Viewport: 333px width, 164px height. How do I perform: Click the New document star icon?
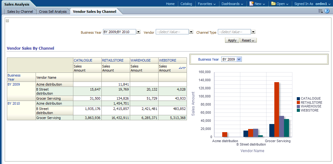coord(252,4)
